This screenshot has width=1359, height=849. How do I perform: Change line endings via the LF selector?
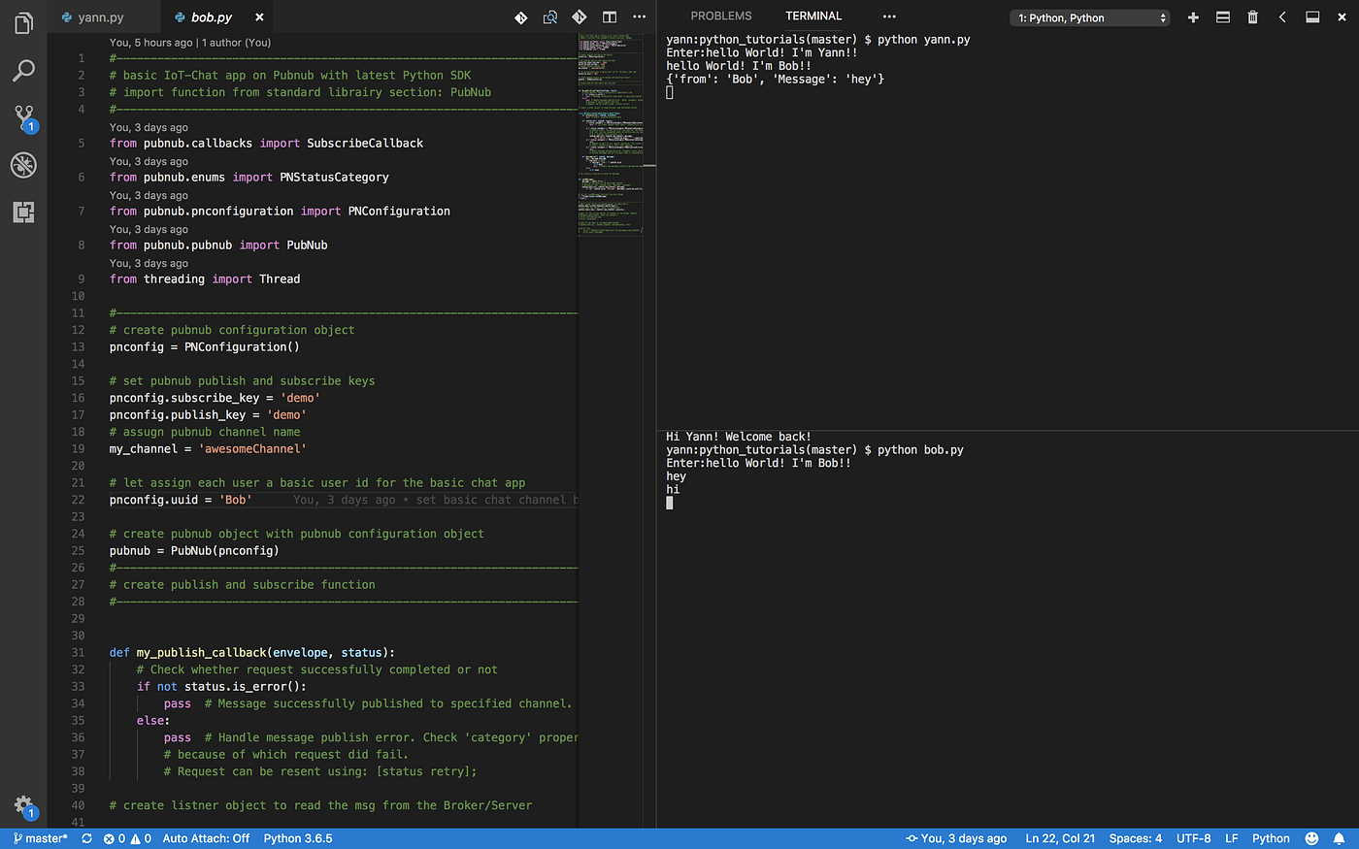(1230, 837)
